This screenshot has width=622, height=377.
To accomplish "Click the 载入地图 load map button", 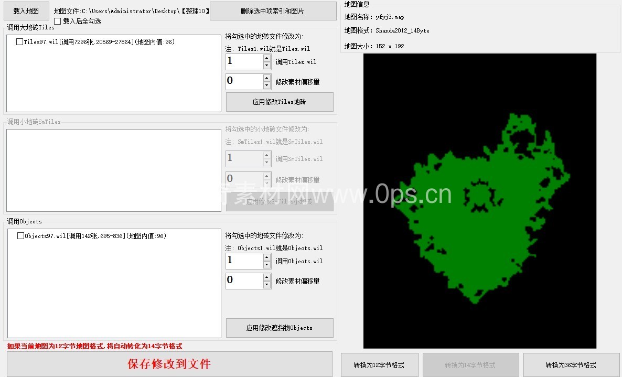I will (x=26, y=11).
